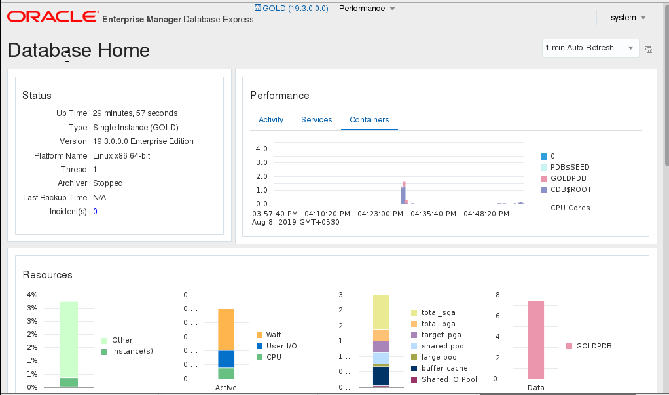Open the GOLD (19.3.0.0.0) link
The width and height of the screenshot is (669, 395).
pos(295,9)
